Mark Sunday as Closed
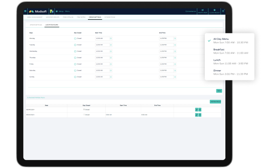 click(x=75, y=77)
